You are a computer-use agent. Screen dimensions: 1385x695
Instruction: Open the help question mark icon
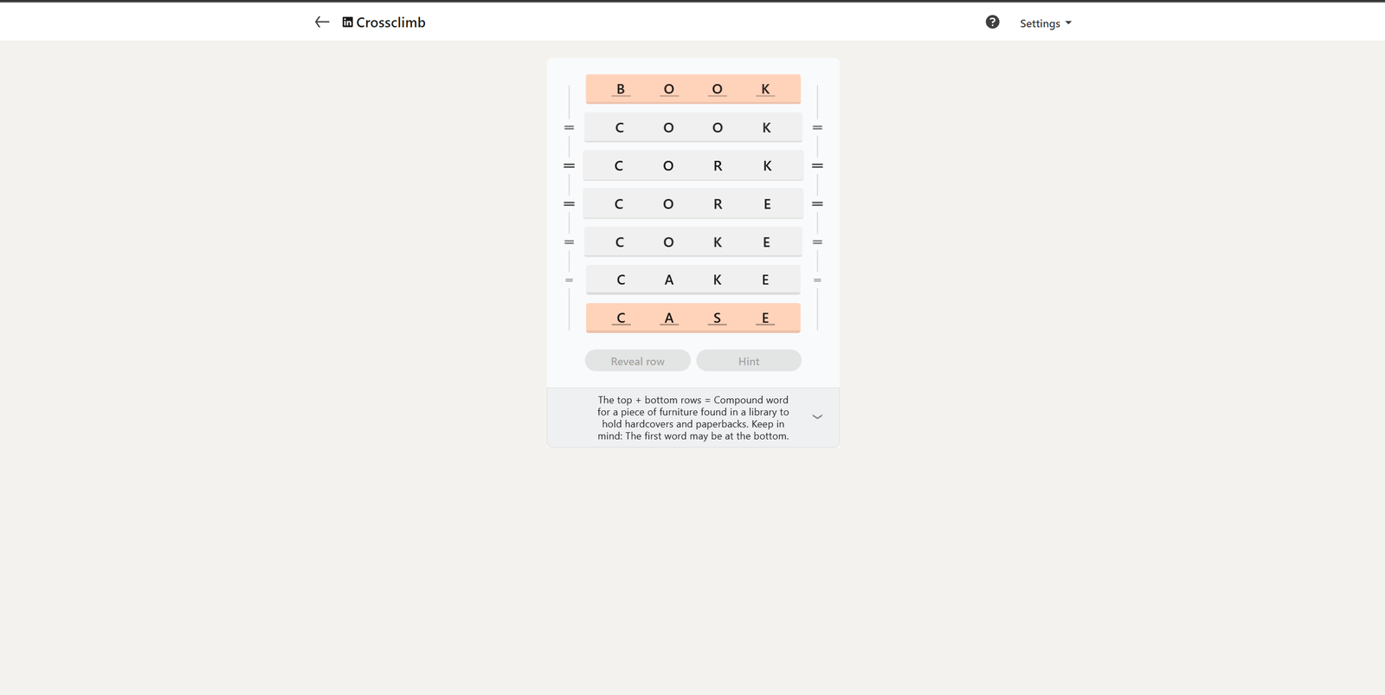coord(992,23)
